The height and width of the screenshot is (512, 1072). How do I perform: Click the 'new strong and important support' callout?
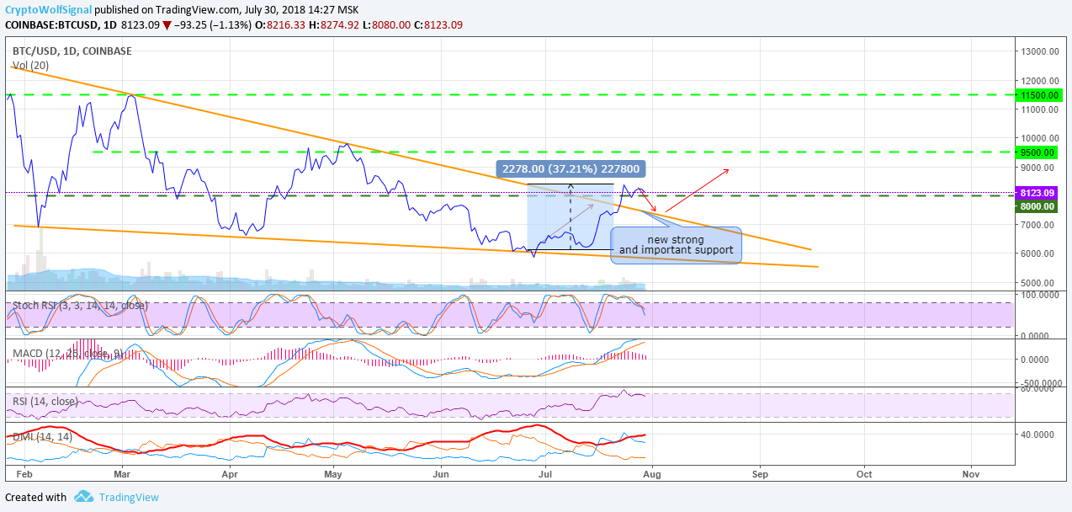click(x=676, y=245)
